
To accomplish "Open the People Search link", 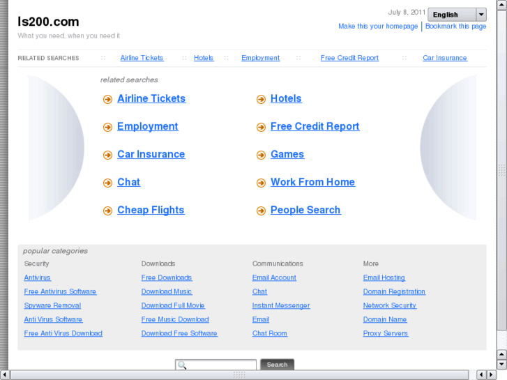I will tap(305, 210).
